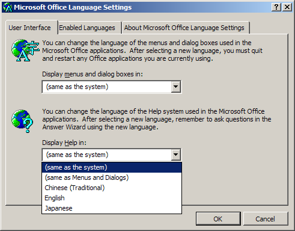Click the Display Help in combo field
This screenshot has height=231, width=295.
pos(112,155)
